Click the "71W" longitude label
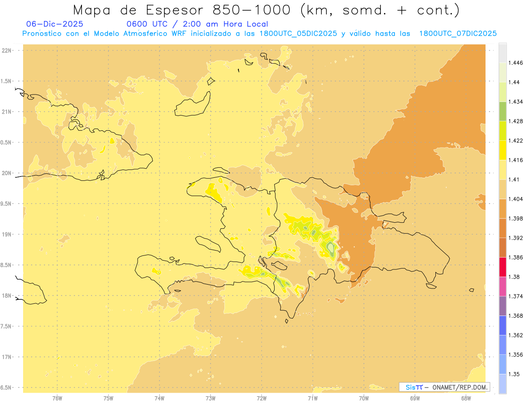The width and height of the screenshot is (523, 404). pyautogui.click(x=313, y=398)
